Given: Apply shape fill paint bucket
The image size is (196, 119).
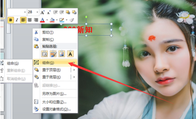Looking at the screenshot, I should [x=52, y=20].
